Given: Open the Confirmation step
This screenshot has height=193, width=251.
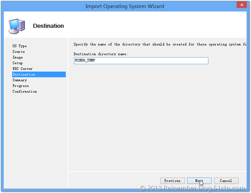Looking at the screenshot, I should 25,91.
